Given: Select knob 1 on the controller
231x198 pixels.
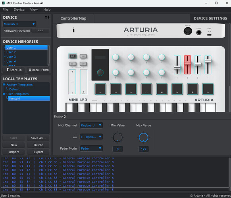Looking at the screenshot, I should point(115,57).
